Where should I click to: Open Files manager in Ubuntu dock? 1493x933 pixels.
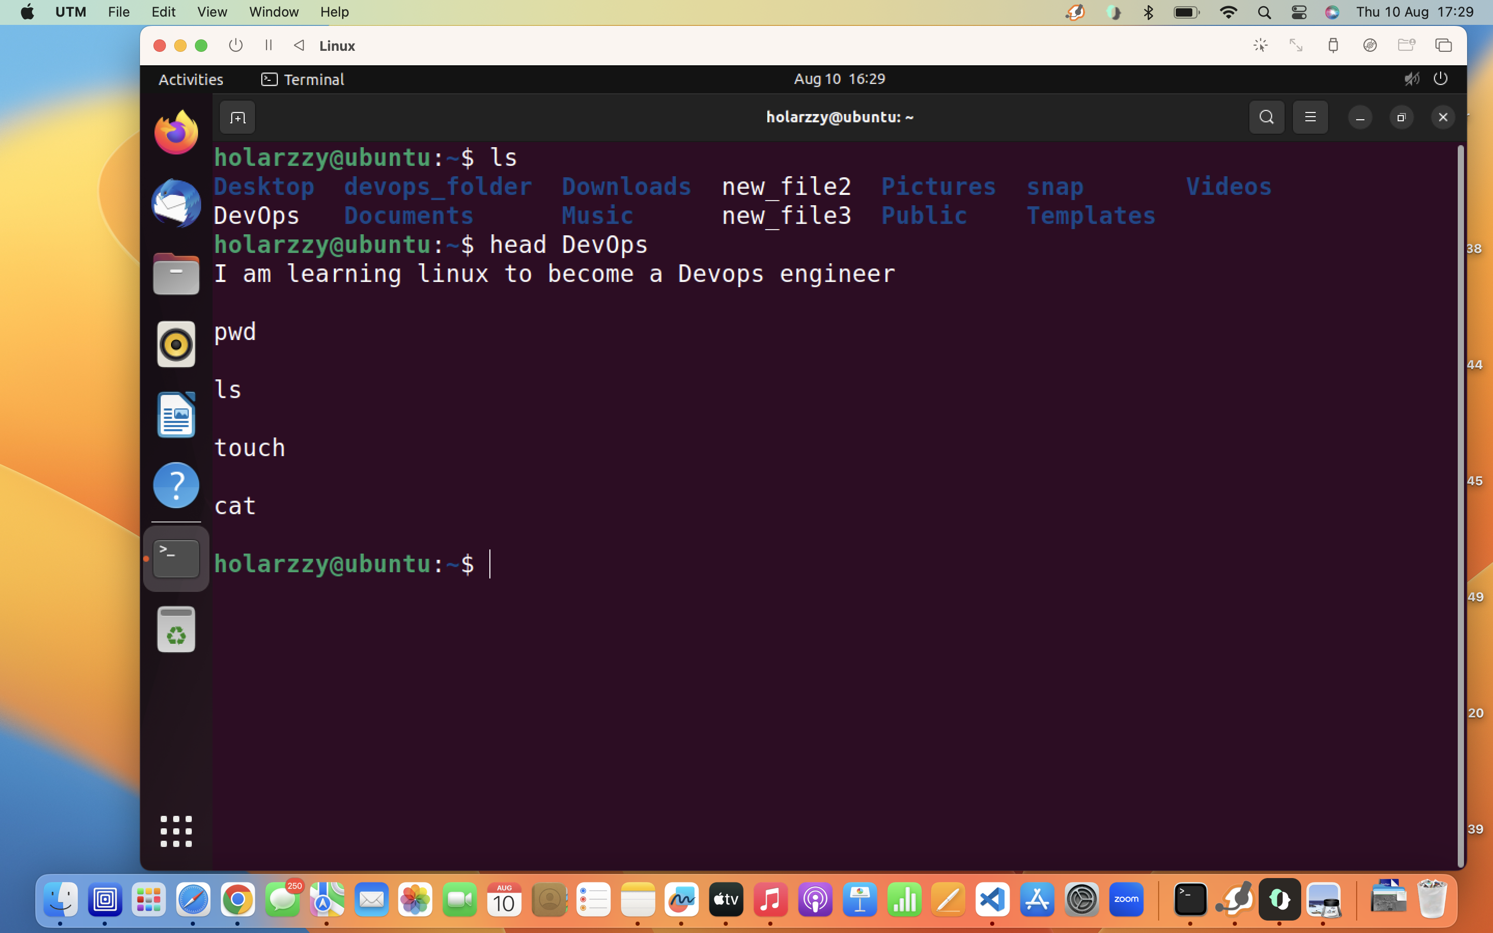(176, 273)
